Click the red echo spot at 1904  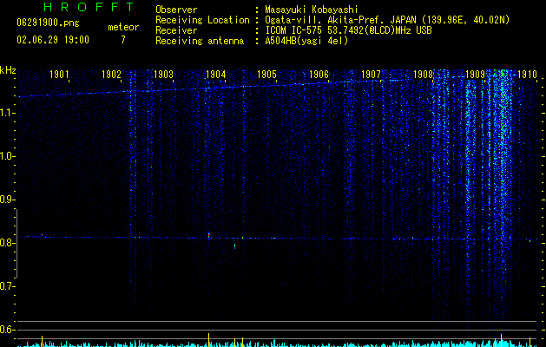[209, 235]
